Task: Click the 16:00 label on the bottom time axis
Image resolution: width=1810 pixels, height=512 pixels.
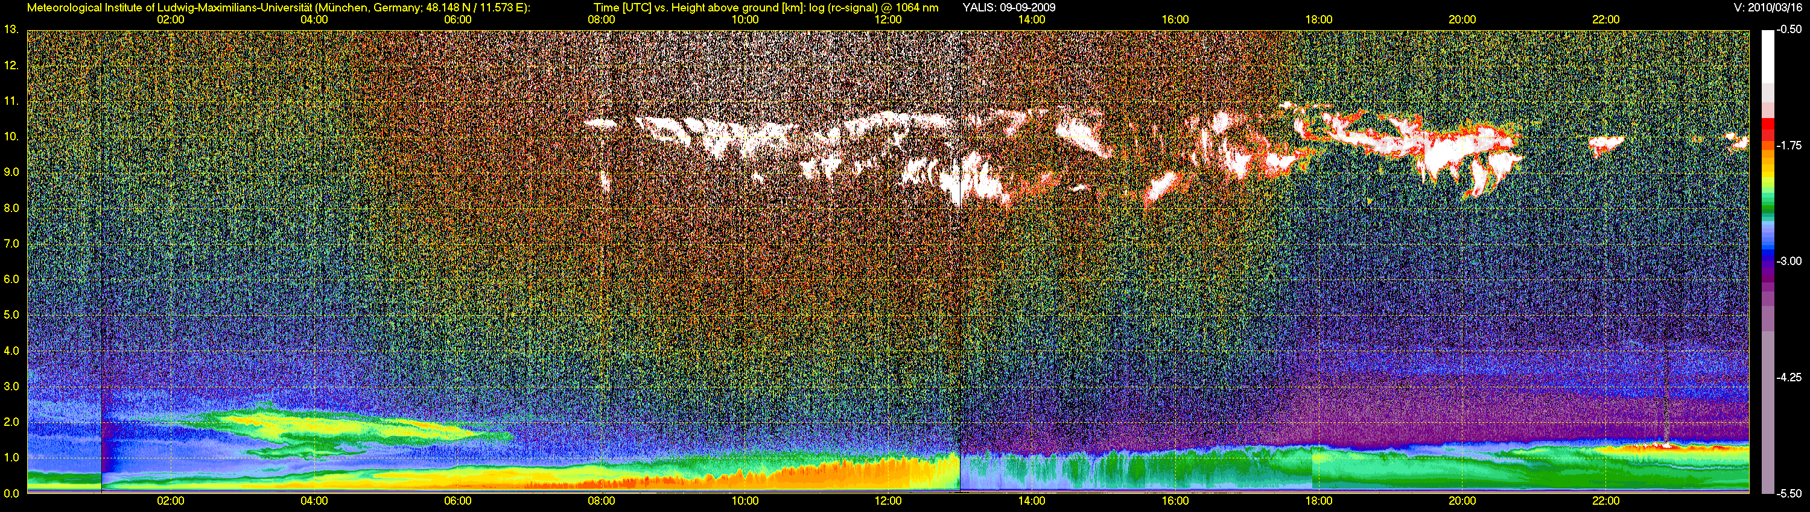Action: [x=1175, y=501]
